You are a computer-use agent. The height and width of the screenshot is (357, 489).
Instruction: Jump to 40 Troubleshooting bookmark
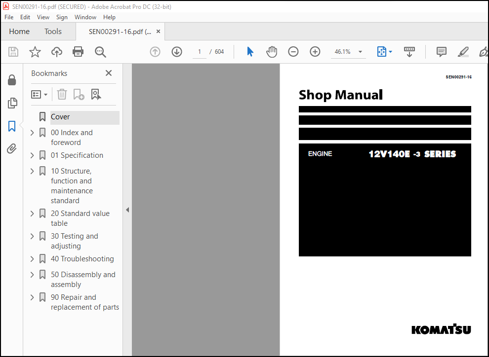click(82, 259)
